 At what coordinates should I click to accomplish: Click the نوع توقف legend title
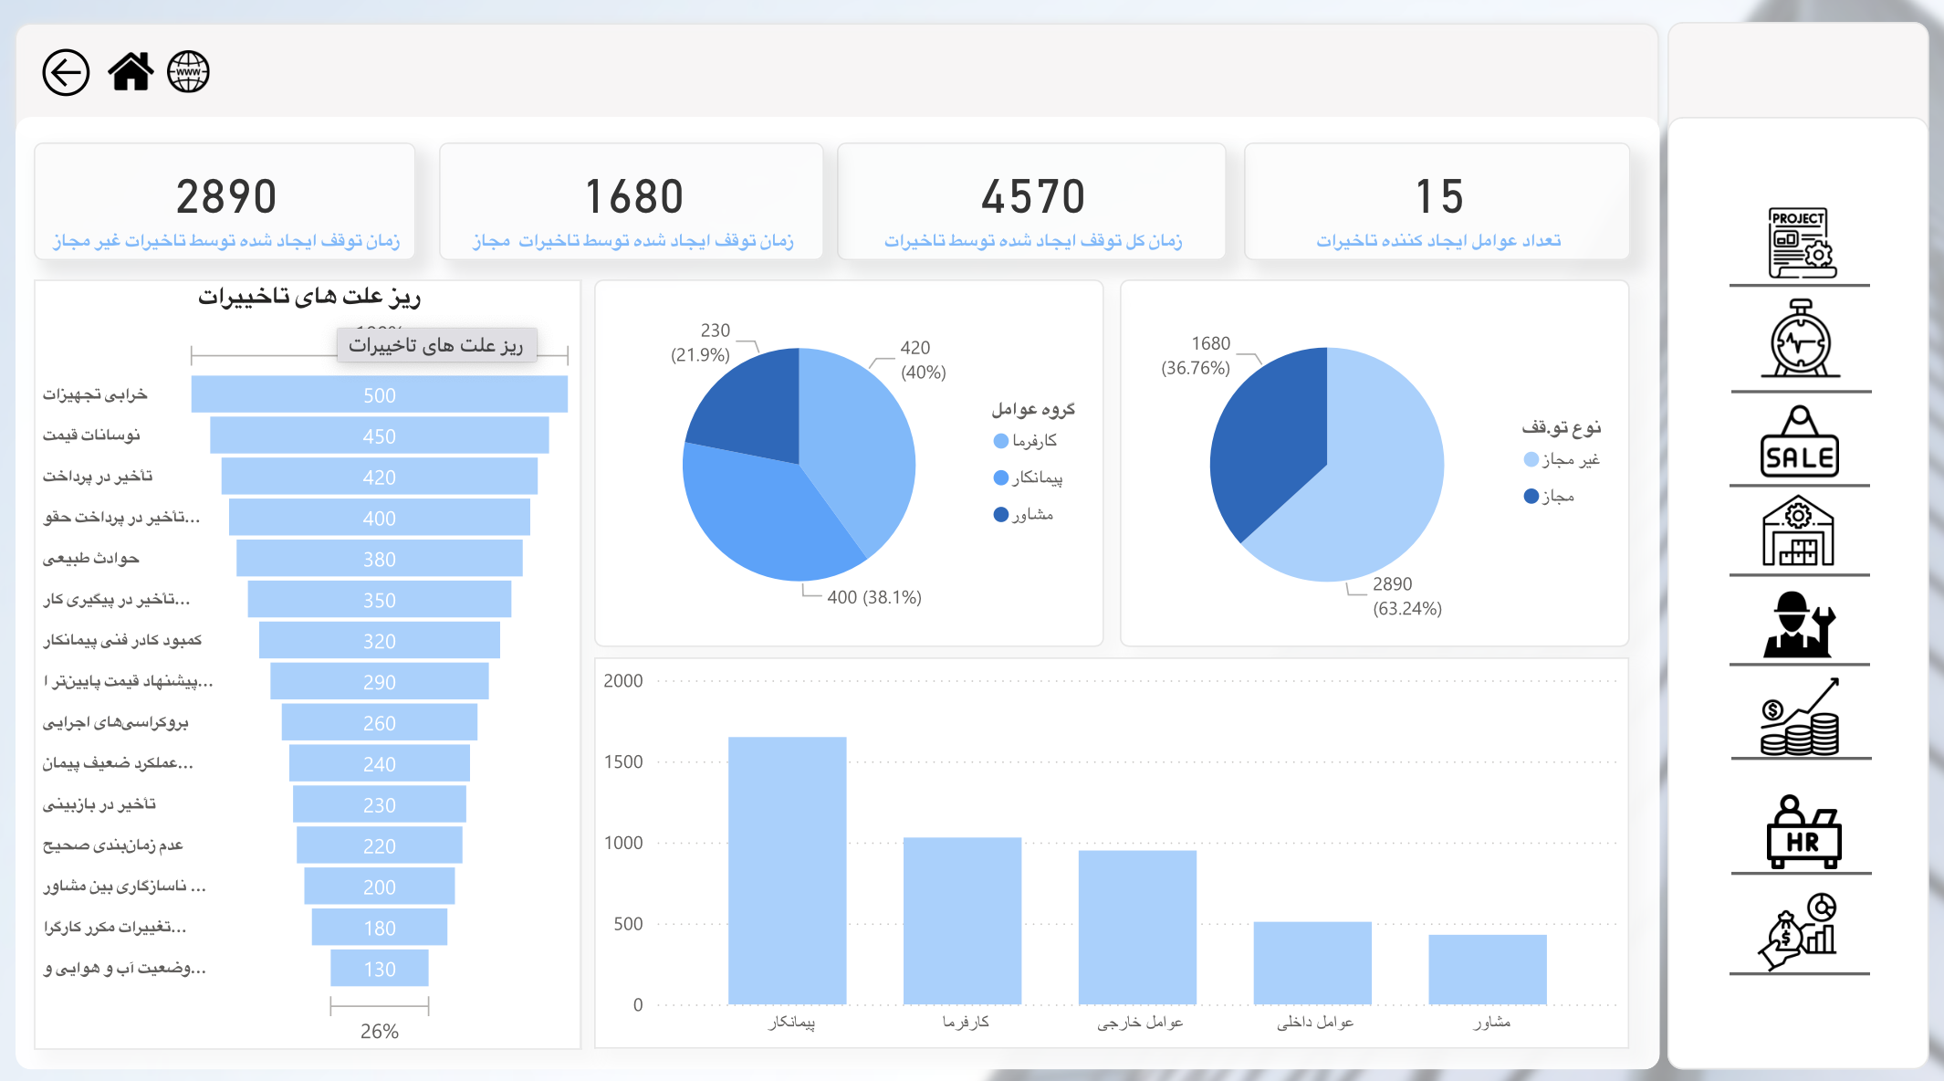(1561, 427)
